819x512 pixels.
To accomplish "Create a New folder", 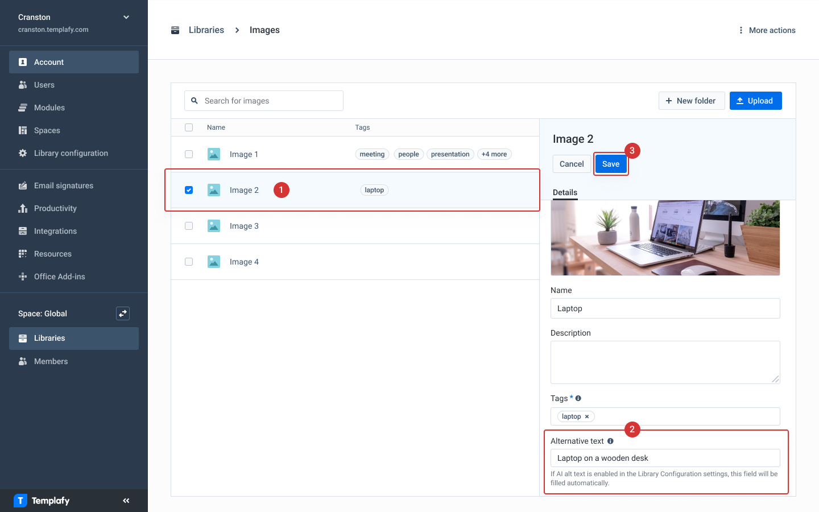I will (x=692, y=101).
